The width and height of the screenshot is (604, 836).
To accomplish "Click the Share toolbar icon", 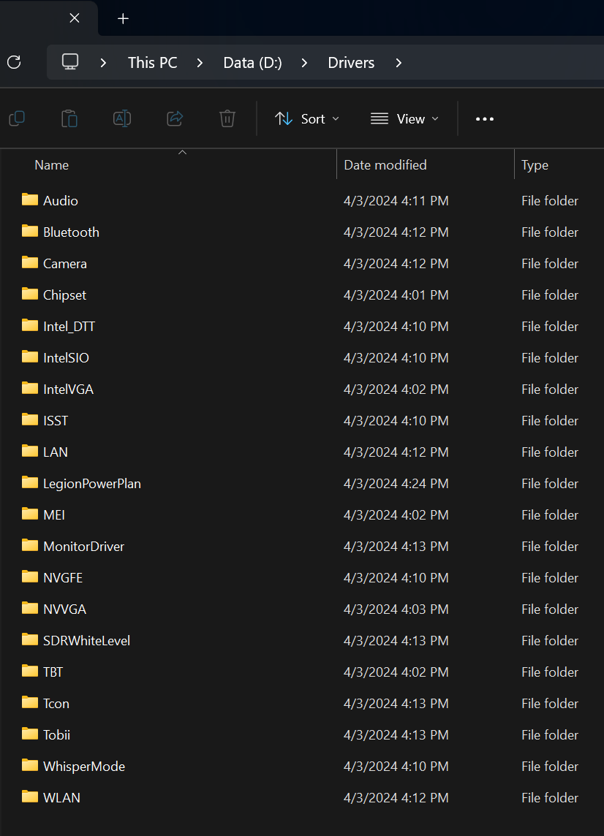I will pyautogui.click(x=175, y=118).
